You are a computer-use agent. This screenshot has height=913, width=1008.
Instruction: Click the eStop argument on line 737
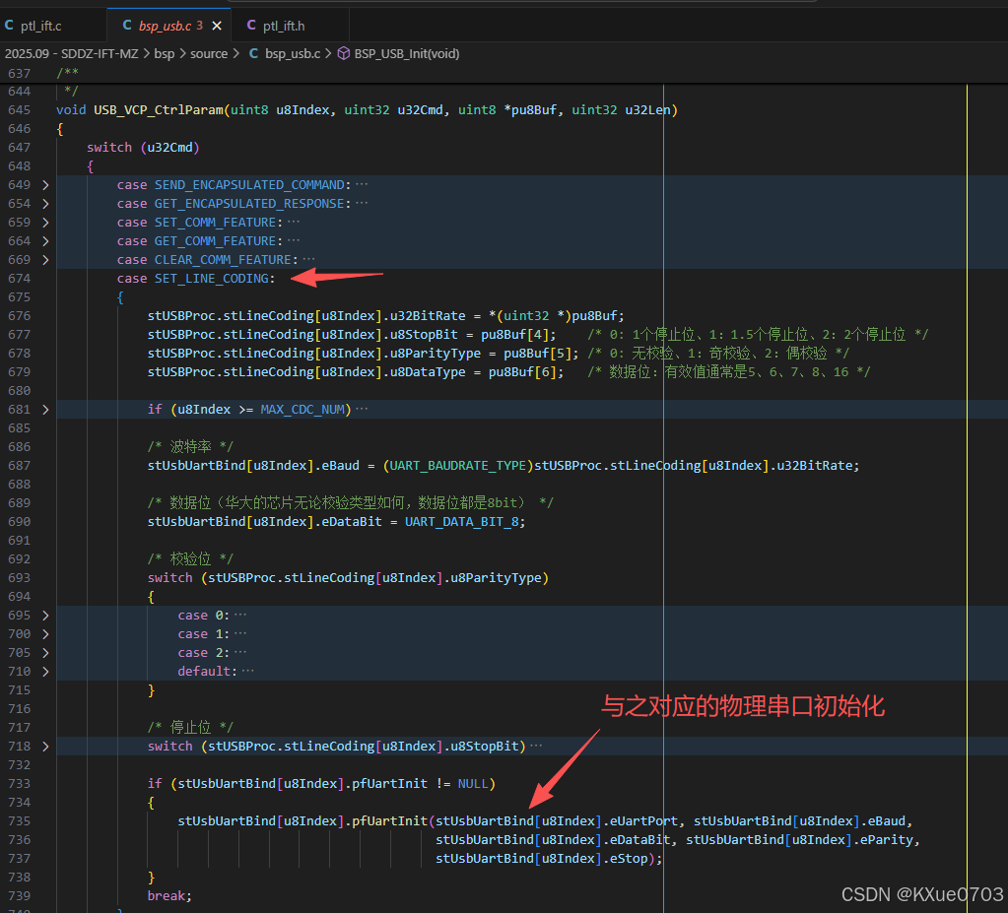pyautogui.click(x=628, y=859)
